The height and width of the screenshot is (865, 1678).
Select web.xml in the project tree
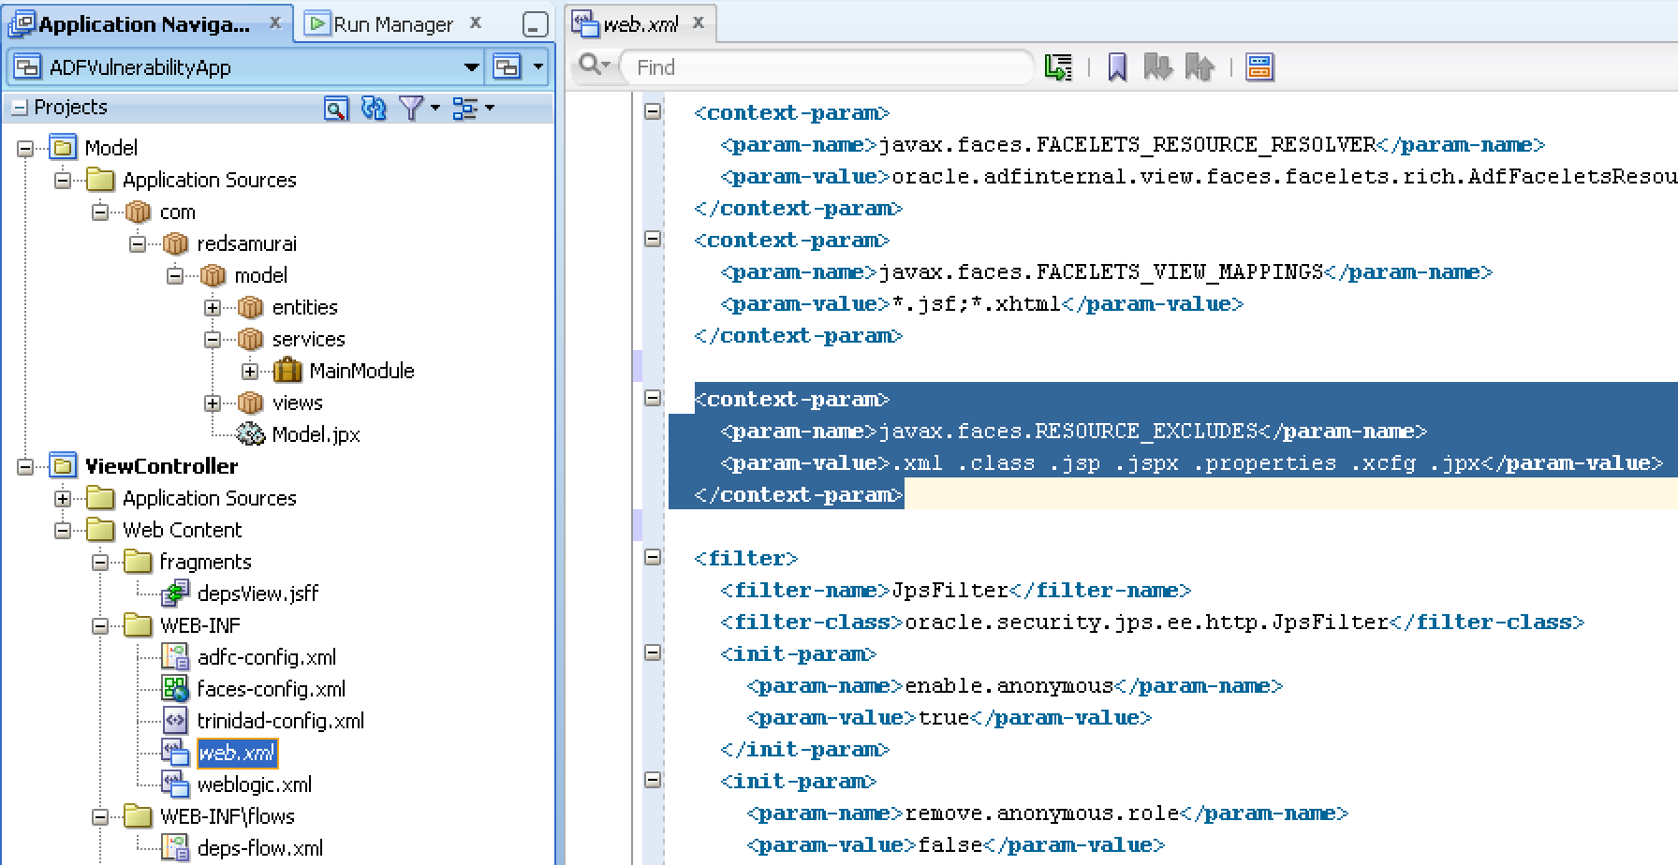[237, 753]
